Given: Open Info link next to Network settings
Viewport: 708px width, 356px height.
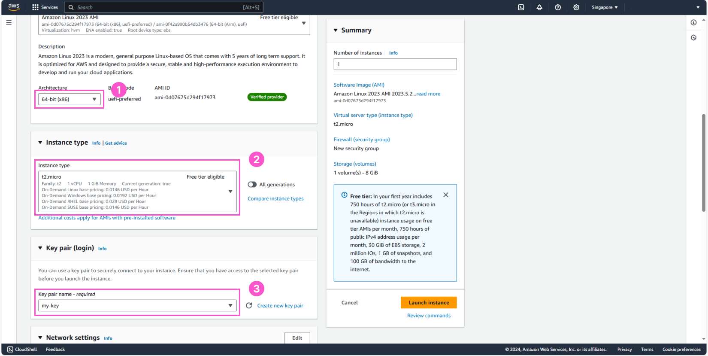Looking at the screenshot, I should click(108, 338).
